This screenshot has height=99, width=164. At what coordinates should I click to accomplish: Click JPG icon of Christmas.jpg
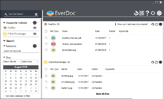click(x=53, y=82)
